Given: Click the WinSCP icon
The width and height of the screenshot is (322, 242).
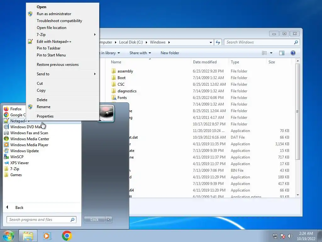Looking at the screenshot, I should 6,157.
